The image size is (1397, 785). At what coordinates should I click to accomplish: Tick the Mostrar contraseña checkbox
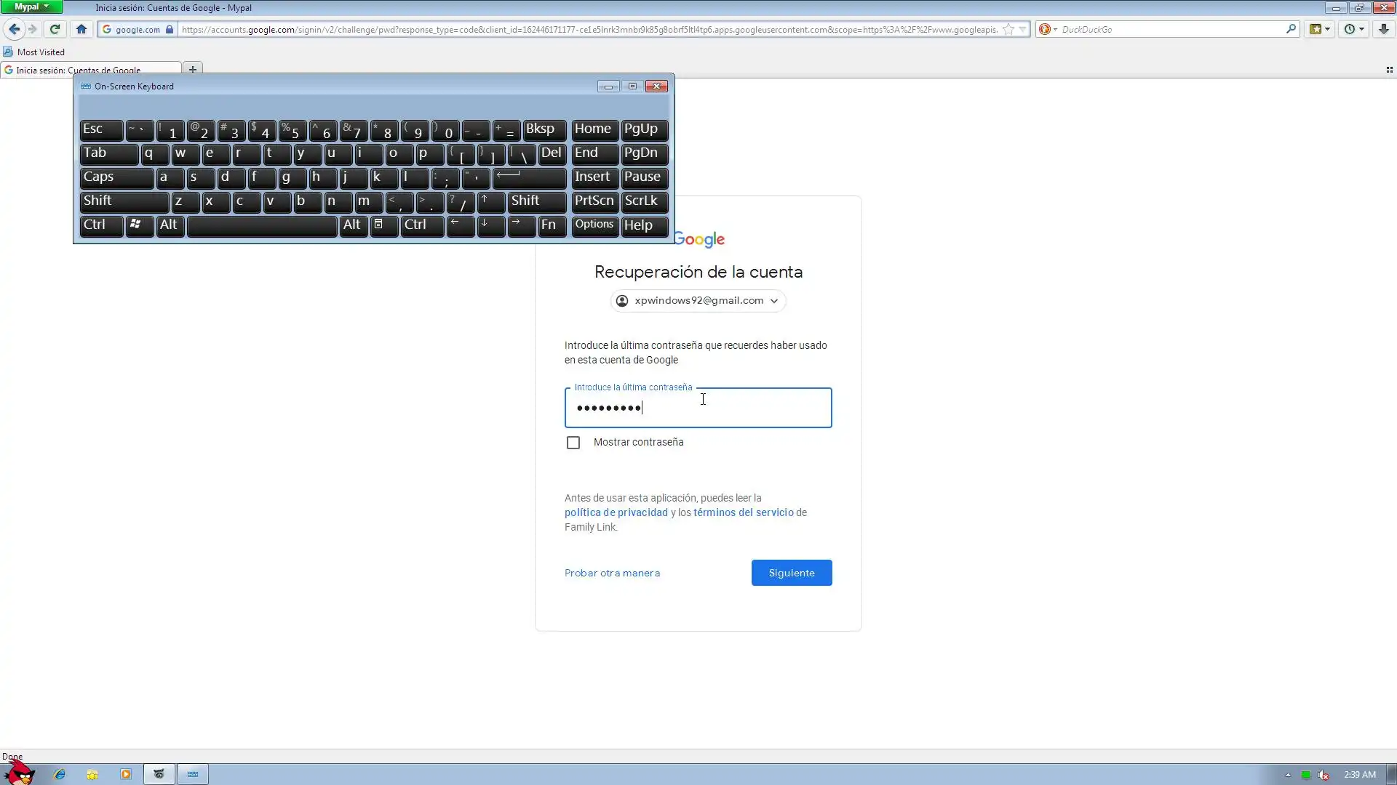(x=573, y=443)
